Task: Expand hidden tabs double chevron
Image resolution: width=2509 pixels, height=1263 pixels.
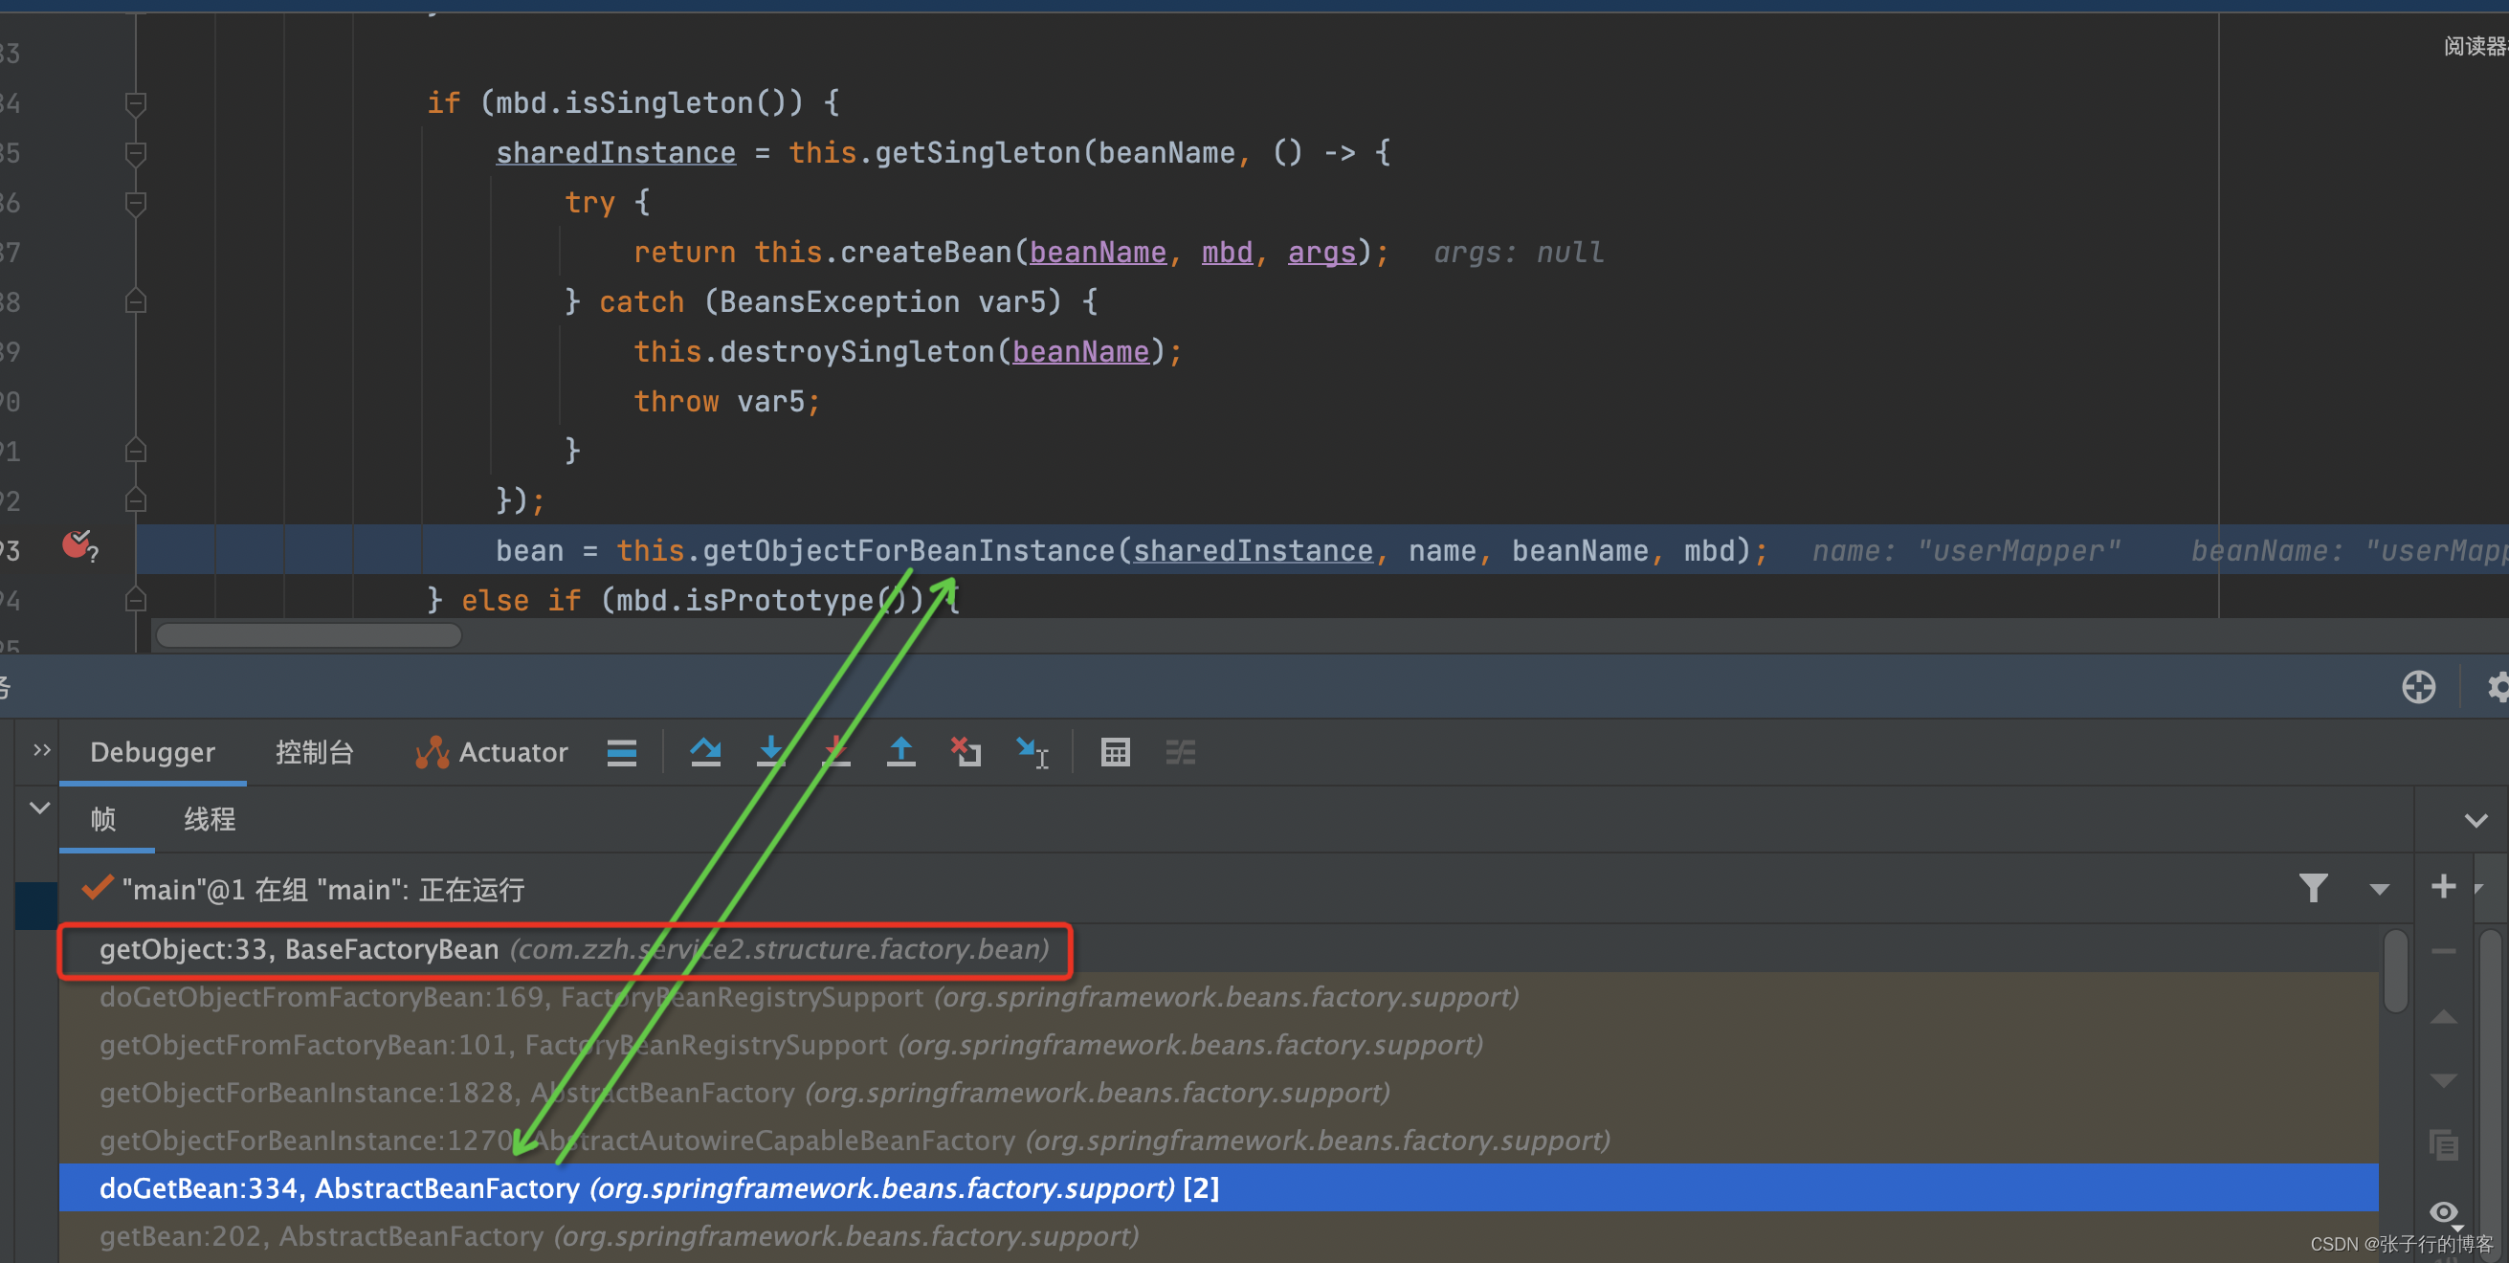Action: tap(41, 750)
